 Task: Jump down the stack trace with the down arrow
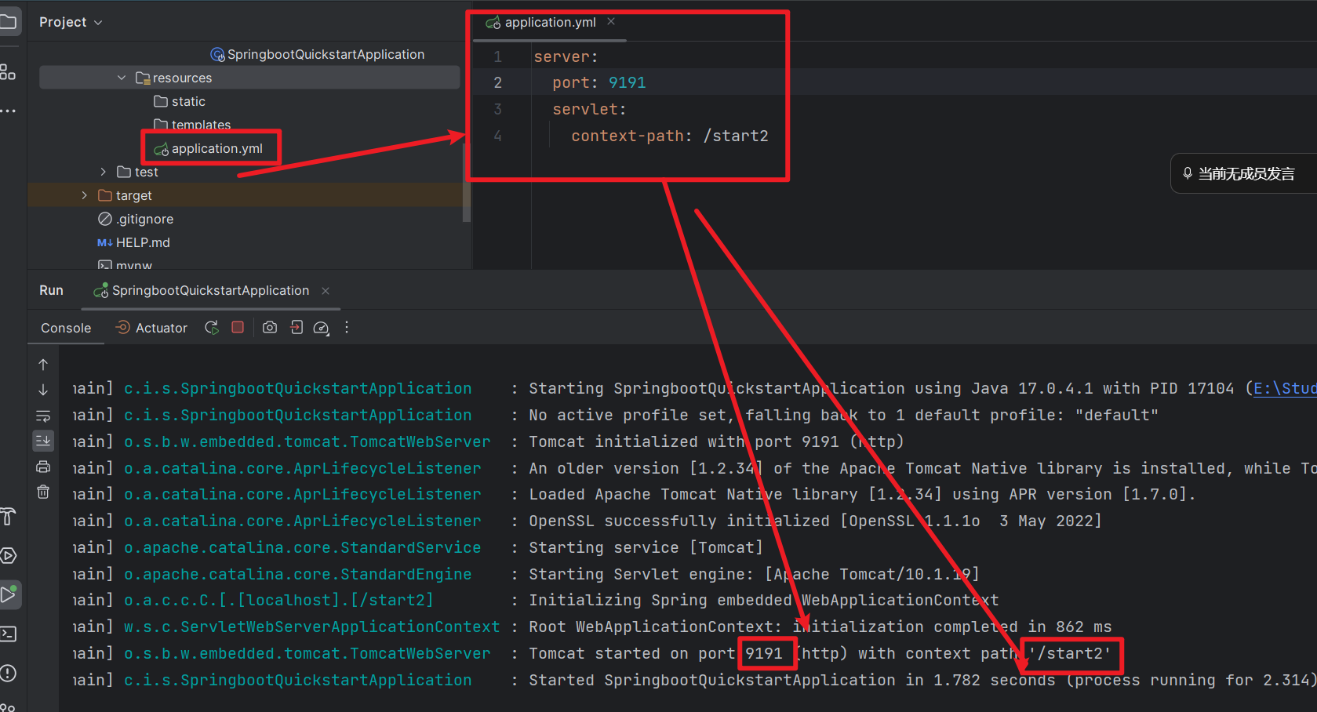(43, 390)
